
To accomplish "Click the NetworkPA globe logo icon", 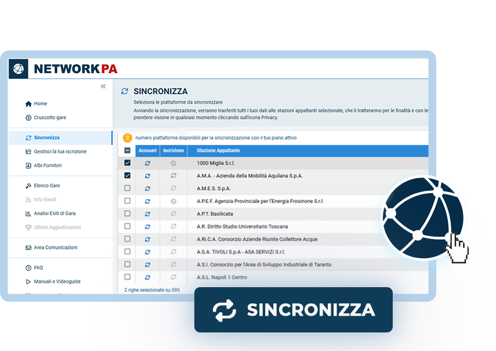I will tap(19, 68).
